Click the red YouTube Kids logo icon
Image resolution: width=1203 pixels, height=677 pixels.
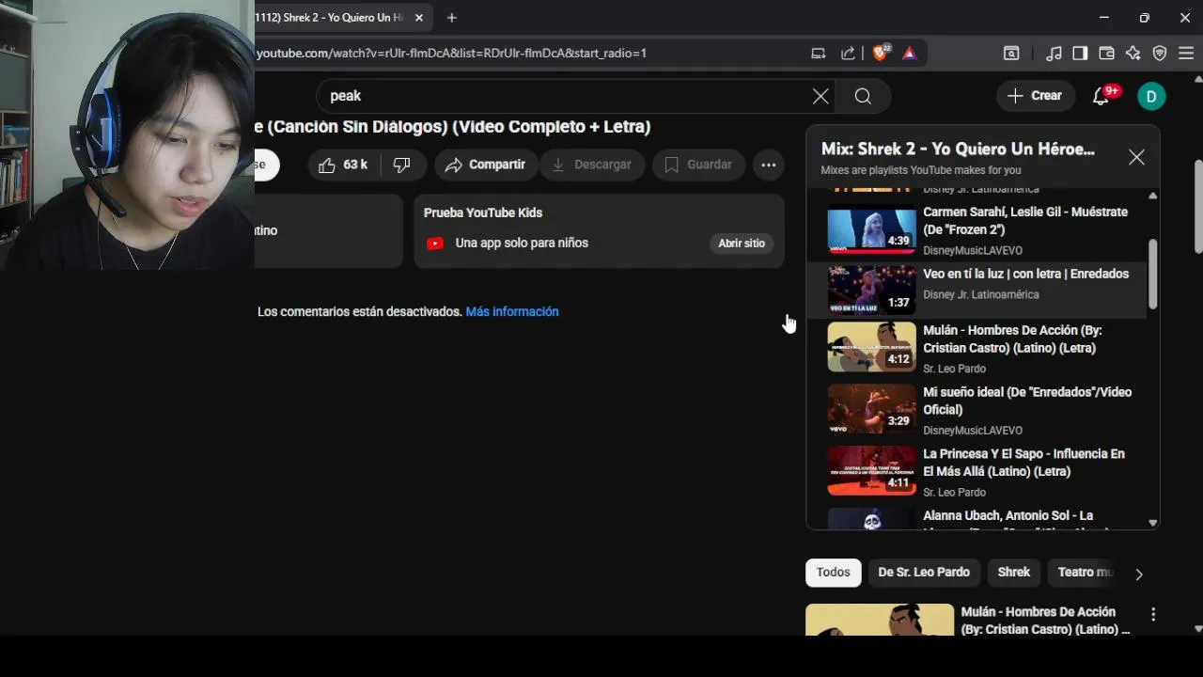434,244
